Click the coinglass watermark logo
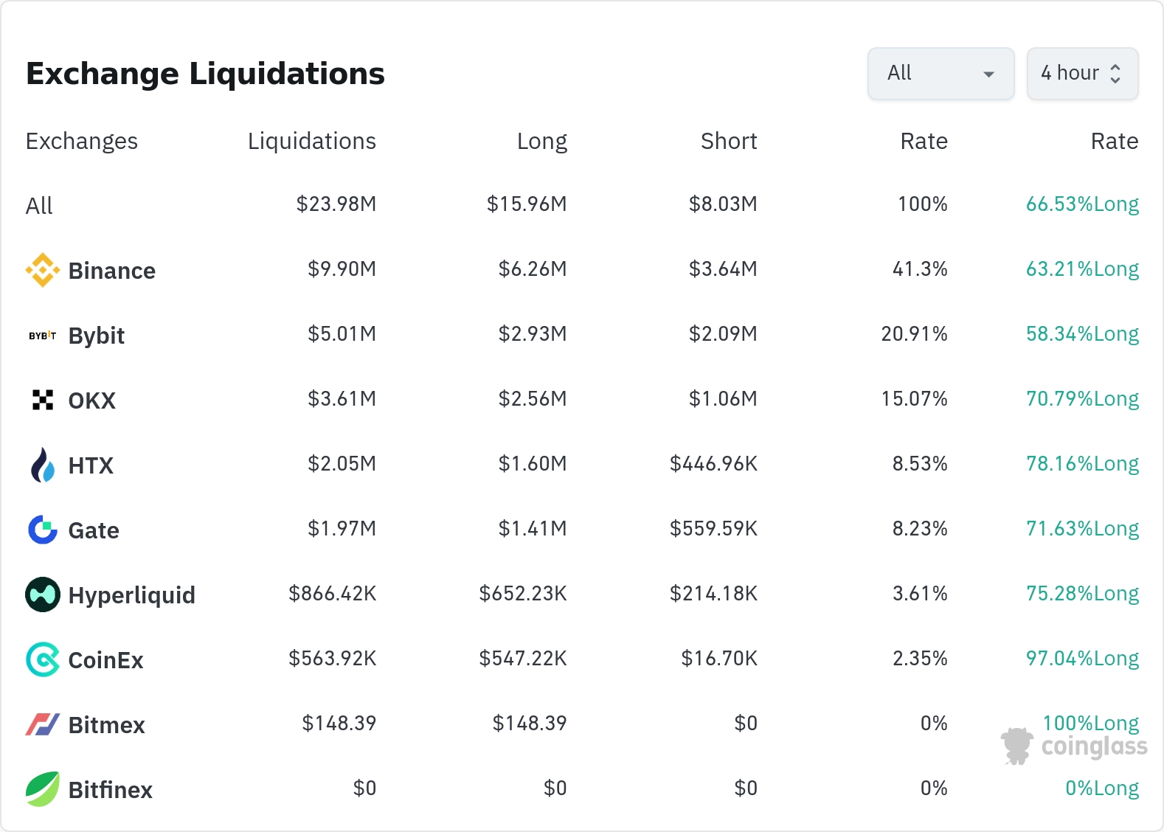1164x832 pixels. tap(1075, 746)
